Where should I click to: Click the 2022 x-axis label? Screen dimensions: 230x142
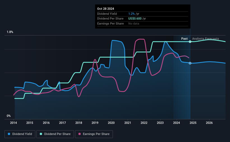[144, 123]
